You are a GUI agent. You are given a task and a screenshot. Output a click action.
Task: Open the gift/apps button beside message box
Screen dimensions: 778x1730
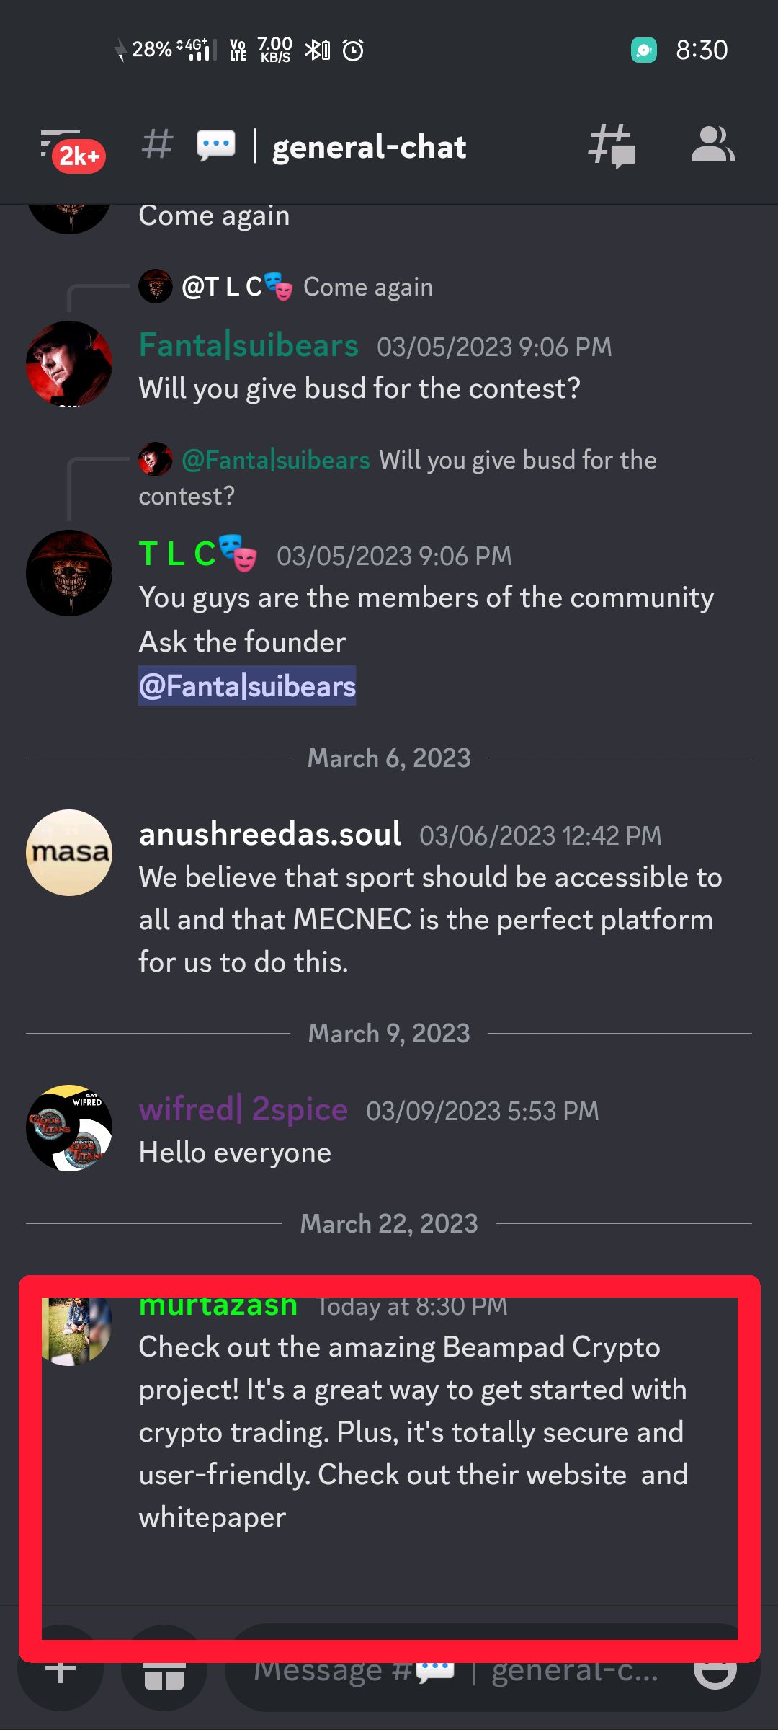pyautogui.click(x=164, y=1671)
